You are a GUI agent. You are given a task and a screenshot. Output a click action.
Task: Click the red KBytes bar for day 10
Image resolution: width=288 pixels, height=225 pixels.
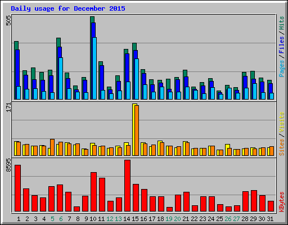(x=93, y=192)
